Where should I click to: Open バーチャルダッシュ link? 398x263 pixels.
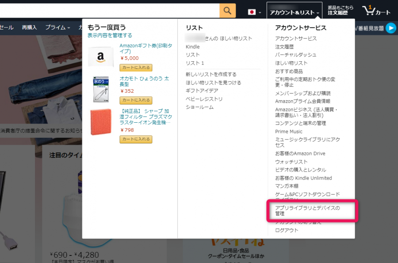pos(296,55)
